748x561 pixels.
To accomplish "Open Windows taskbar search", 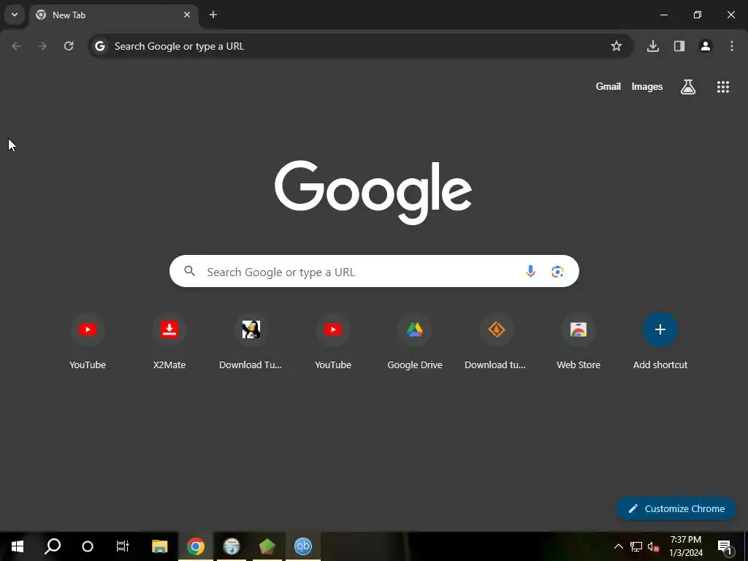I will click(53, 546).
